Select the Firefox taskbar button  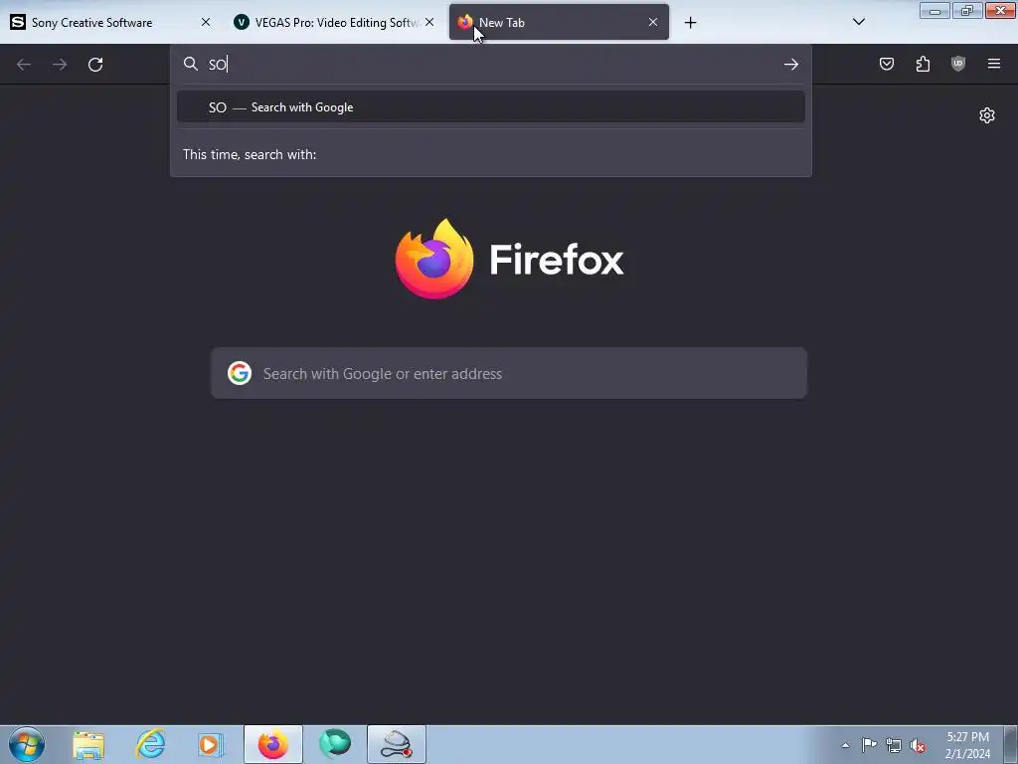point(273,744)
